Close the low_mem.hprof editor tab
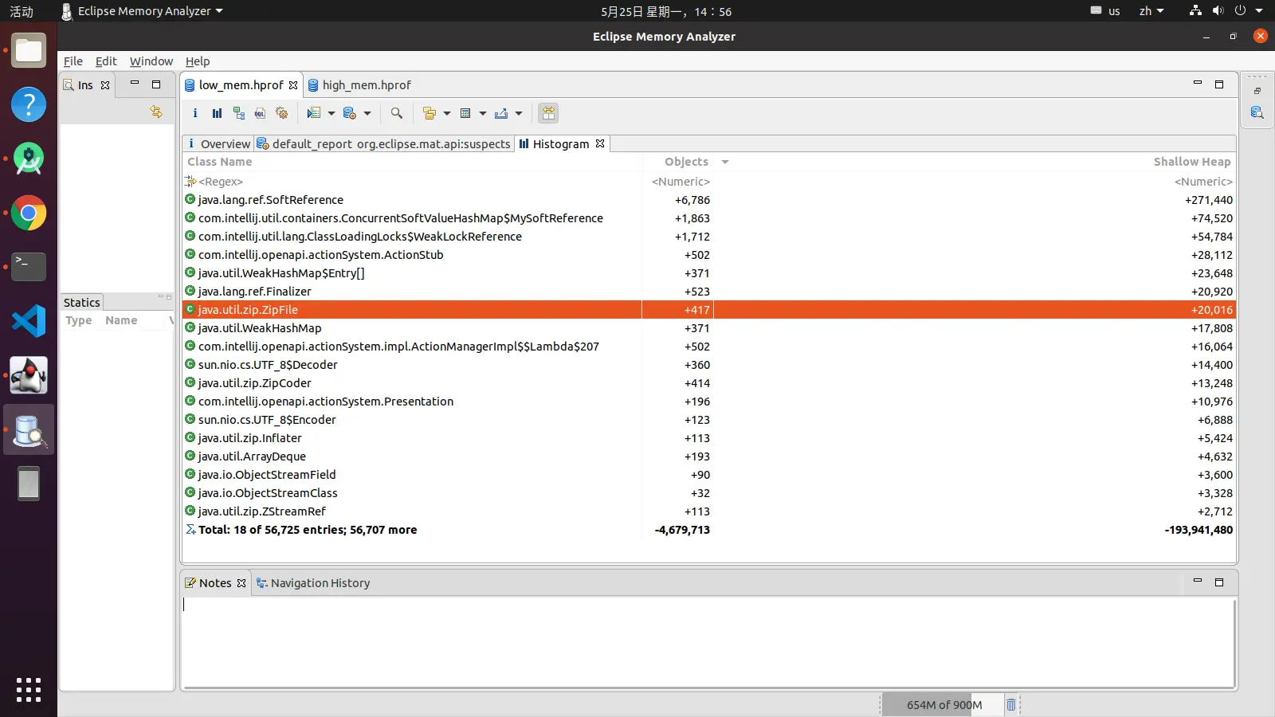This screenshot has width=1275, height=717. 293,85
